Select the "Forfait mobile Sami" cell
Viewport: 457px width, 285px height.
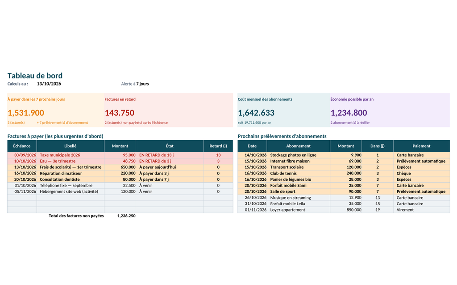299,186
